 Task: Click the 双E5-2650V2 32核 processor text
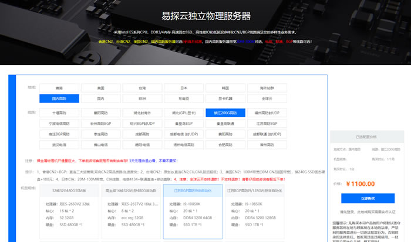point(75,204)
